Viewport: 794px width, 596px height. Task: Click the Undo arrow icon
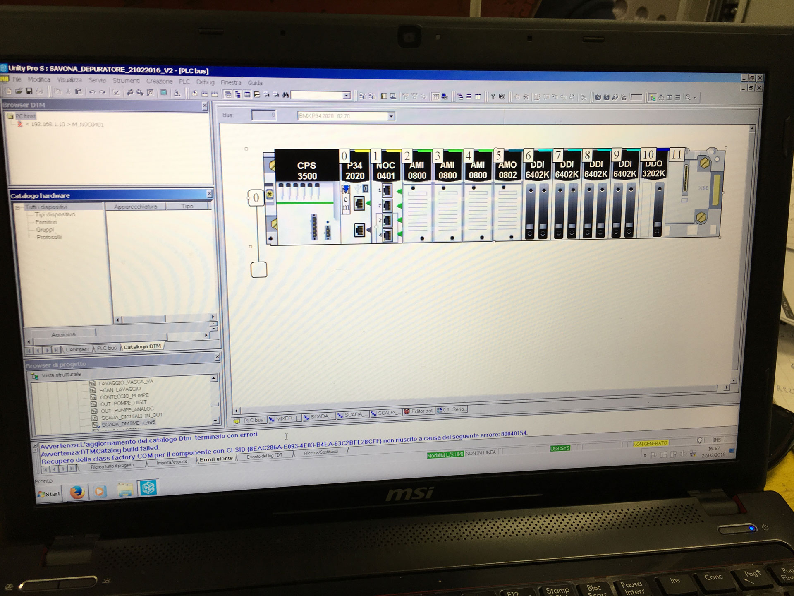[x=92, y=92]
